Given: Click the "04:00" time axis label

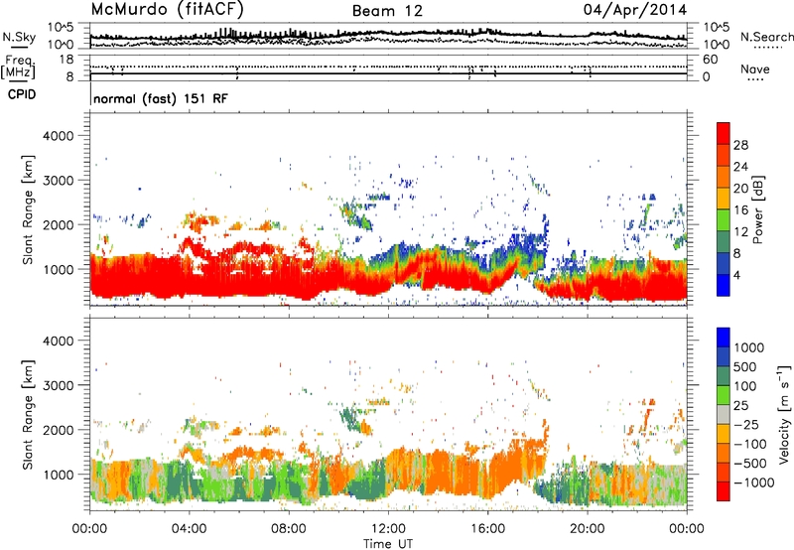Looking at the screenshot, I should 189,529.
